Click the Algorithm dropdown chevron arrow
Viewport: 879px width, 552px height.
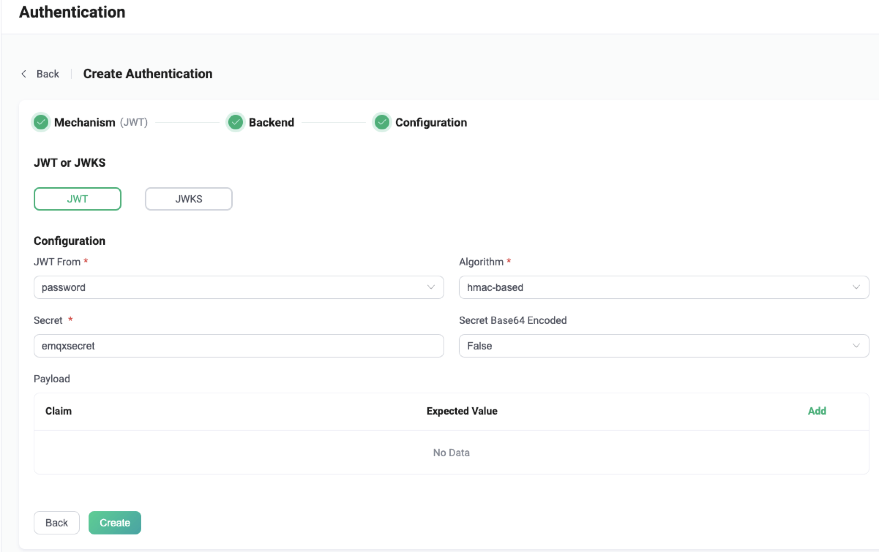pos(856,287)
